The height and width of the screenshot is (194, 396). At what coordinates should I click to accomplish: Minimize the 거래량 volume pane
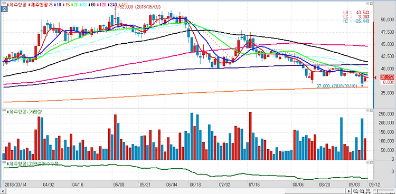(x=367, y=111)
